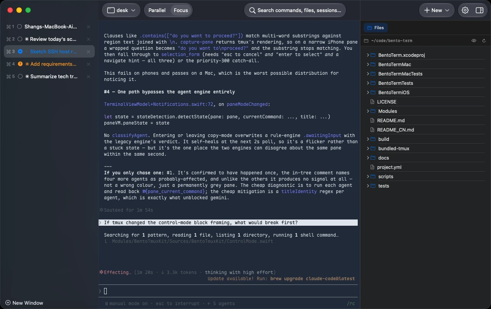
Task: Switch to Focus mode
Action: pos(181,11)
